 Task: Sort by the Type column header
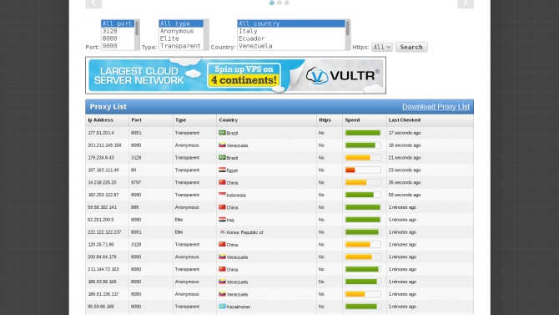coord(180,120)
